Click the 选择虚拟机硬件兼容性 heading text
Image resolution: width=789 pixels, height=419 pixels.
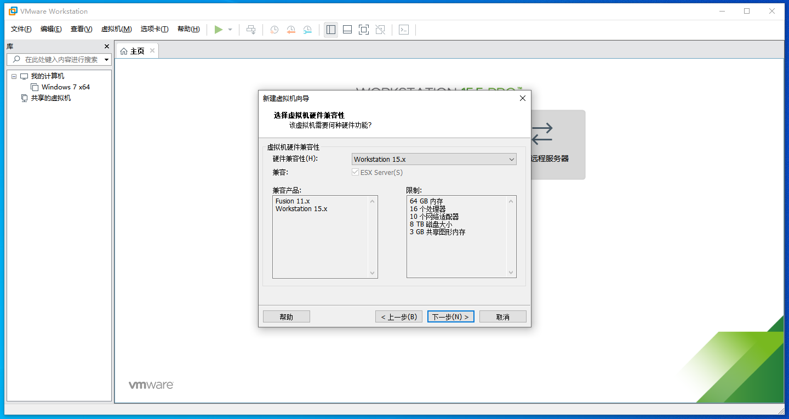309,115
